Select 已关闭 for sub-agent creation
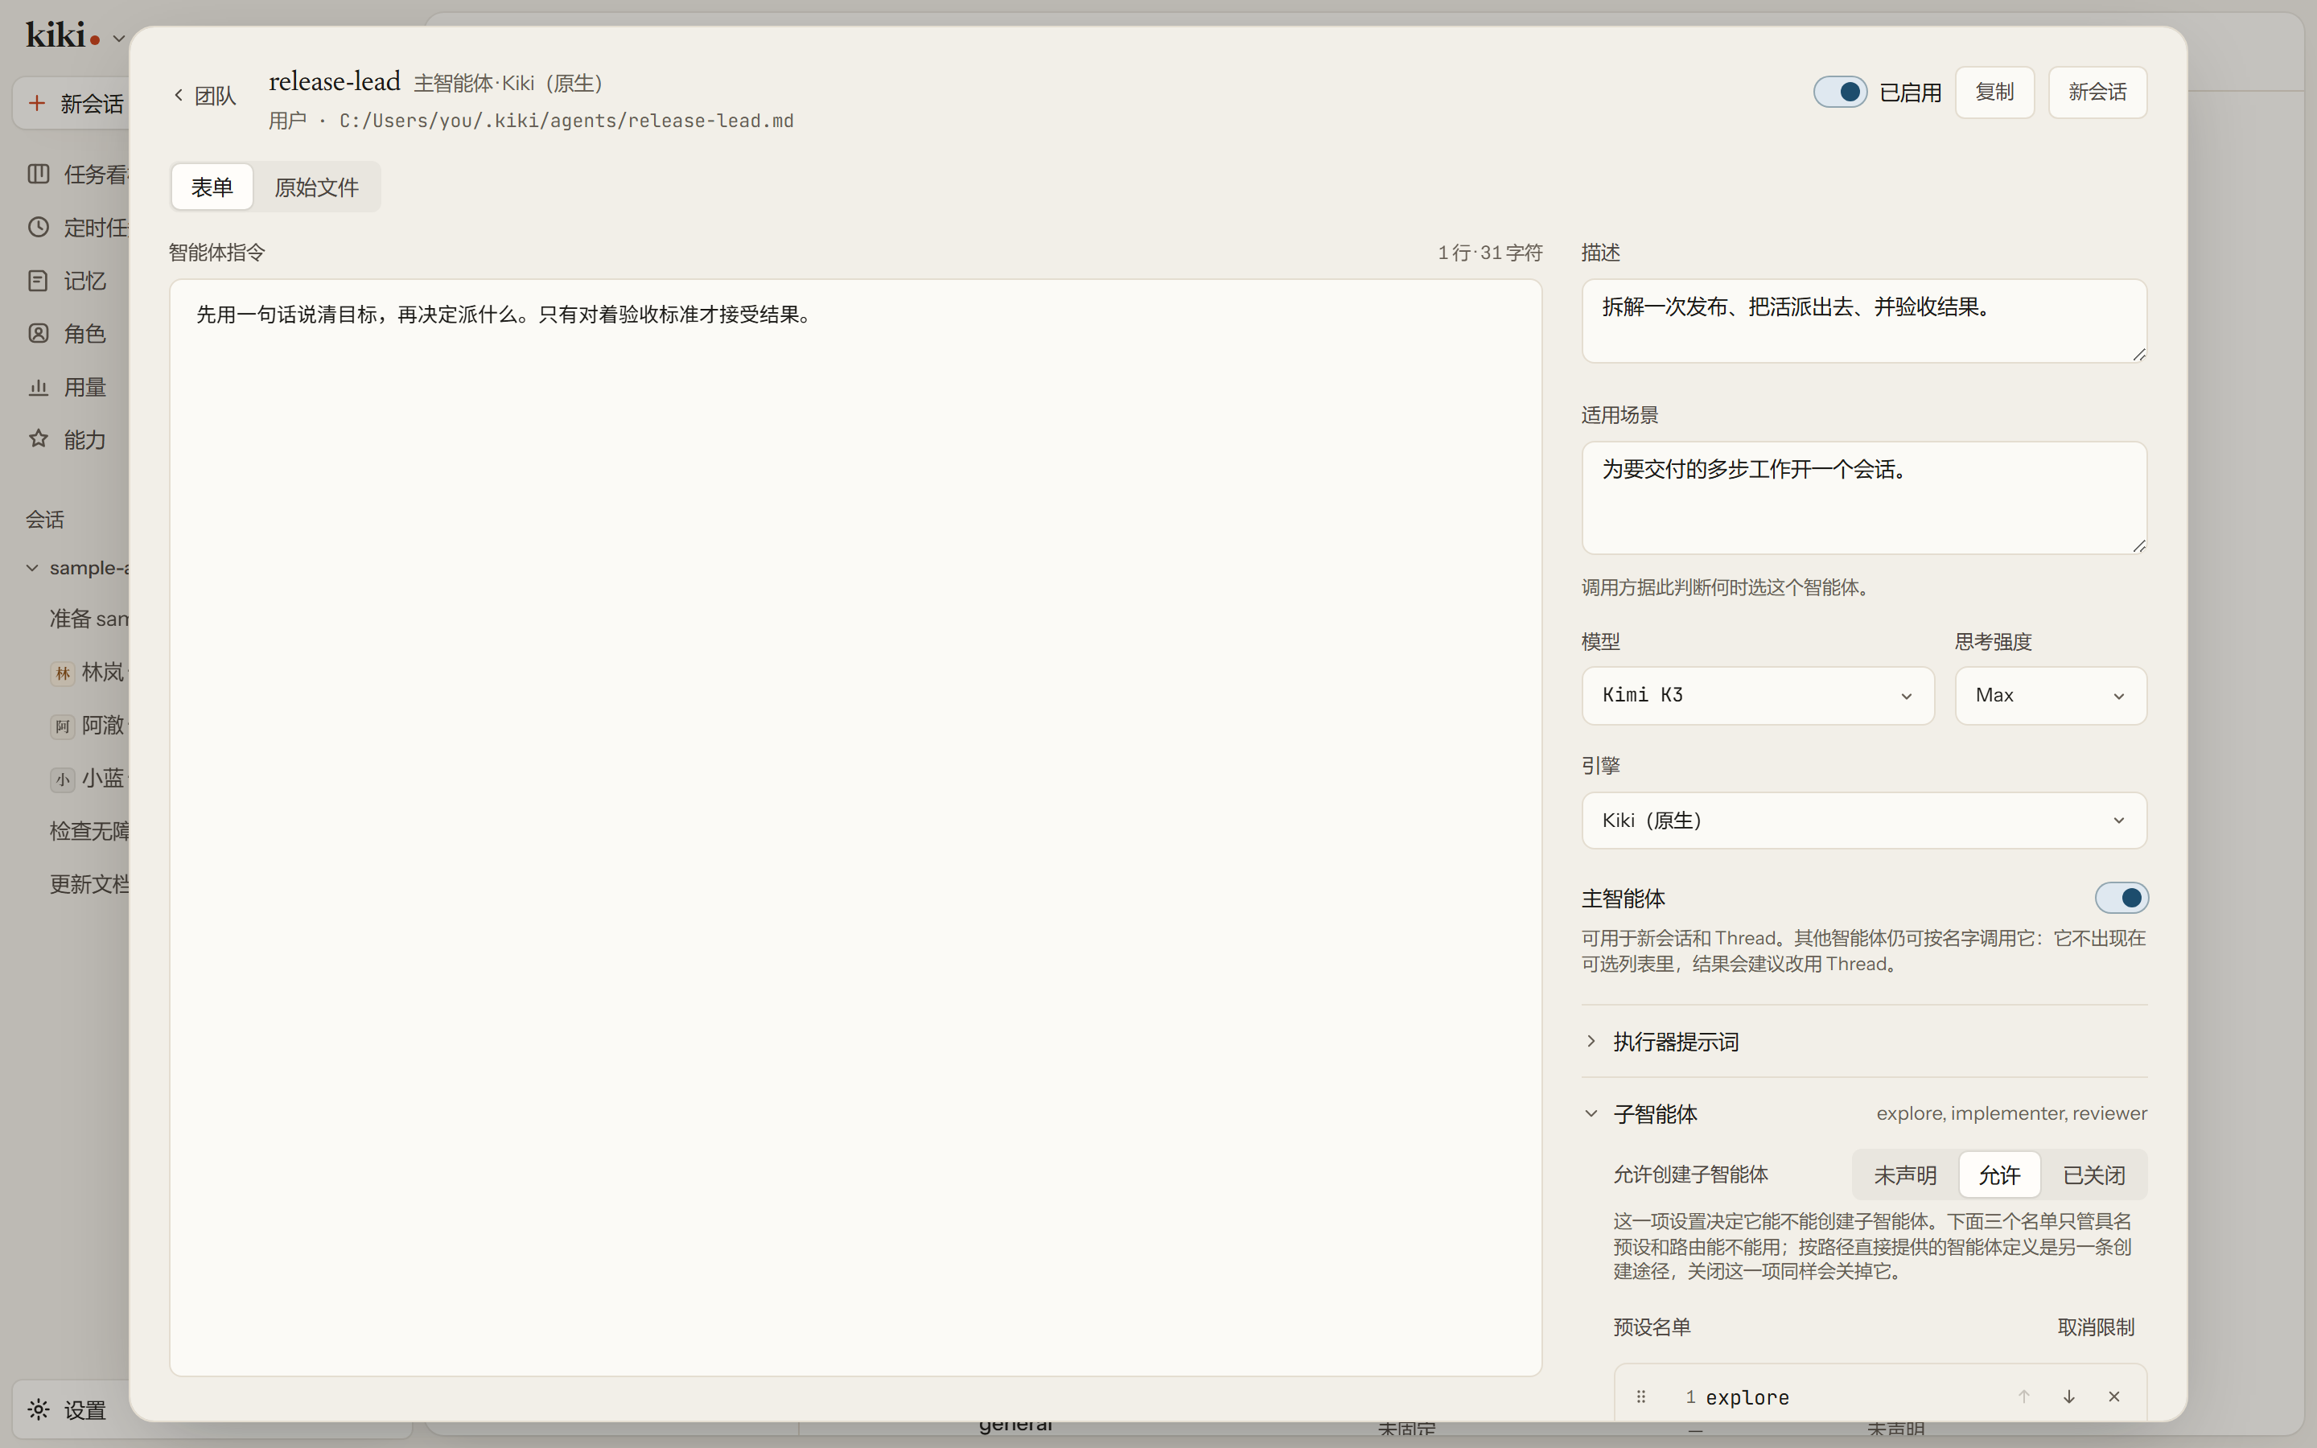The height and width of the screenshot is (1448, 2317). (2094, 1175)
